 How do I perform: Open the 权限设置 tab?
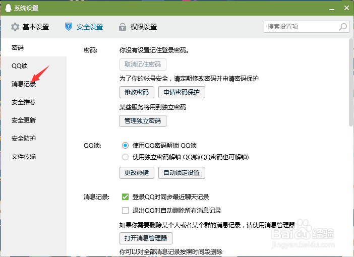coord(138,27)
